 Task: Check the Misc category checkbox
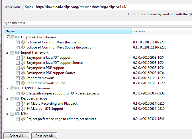[12, 114]
